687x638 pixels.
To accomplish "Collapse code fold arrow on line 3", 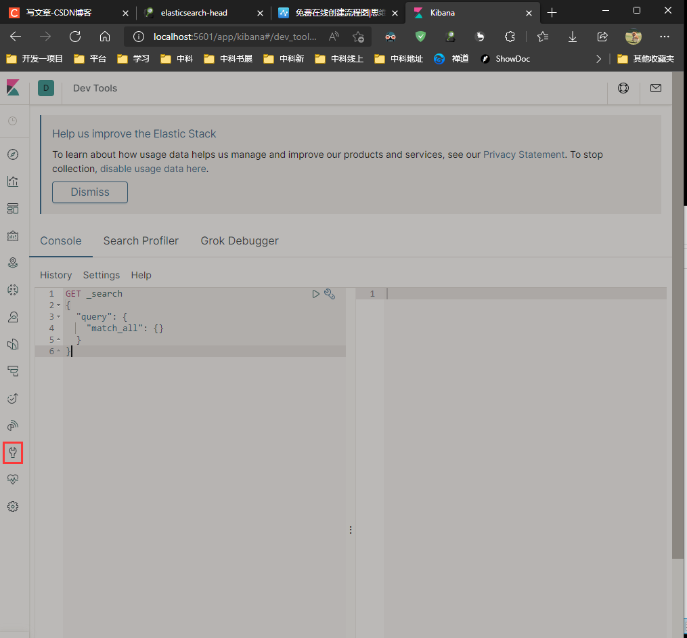I will [58, 316].
